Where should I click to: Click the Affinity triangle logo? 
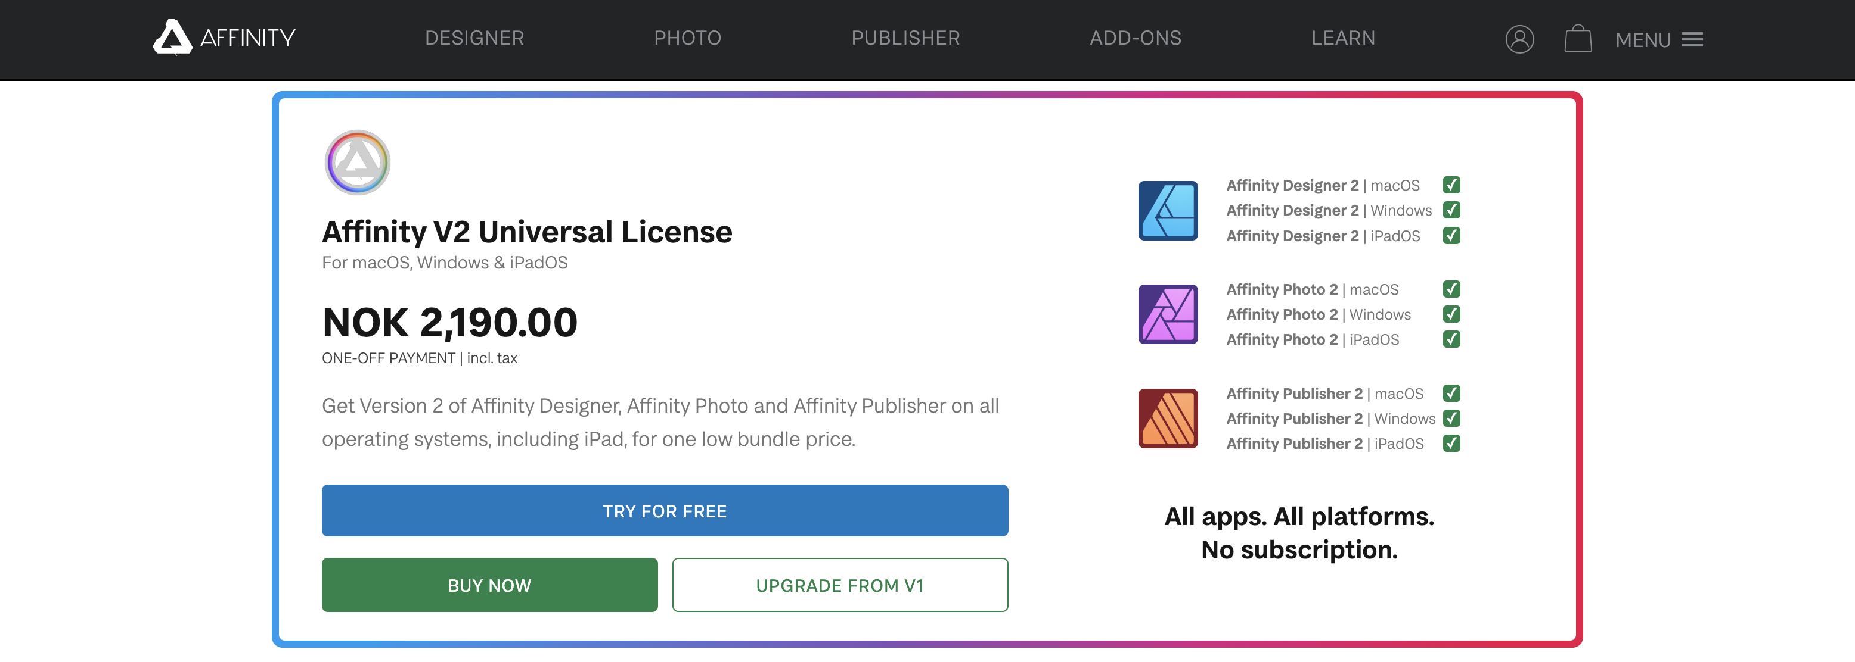click(x=173, y=39)
